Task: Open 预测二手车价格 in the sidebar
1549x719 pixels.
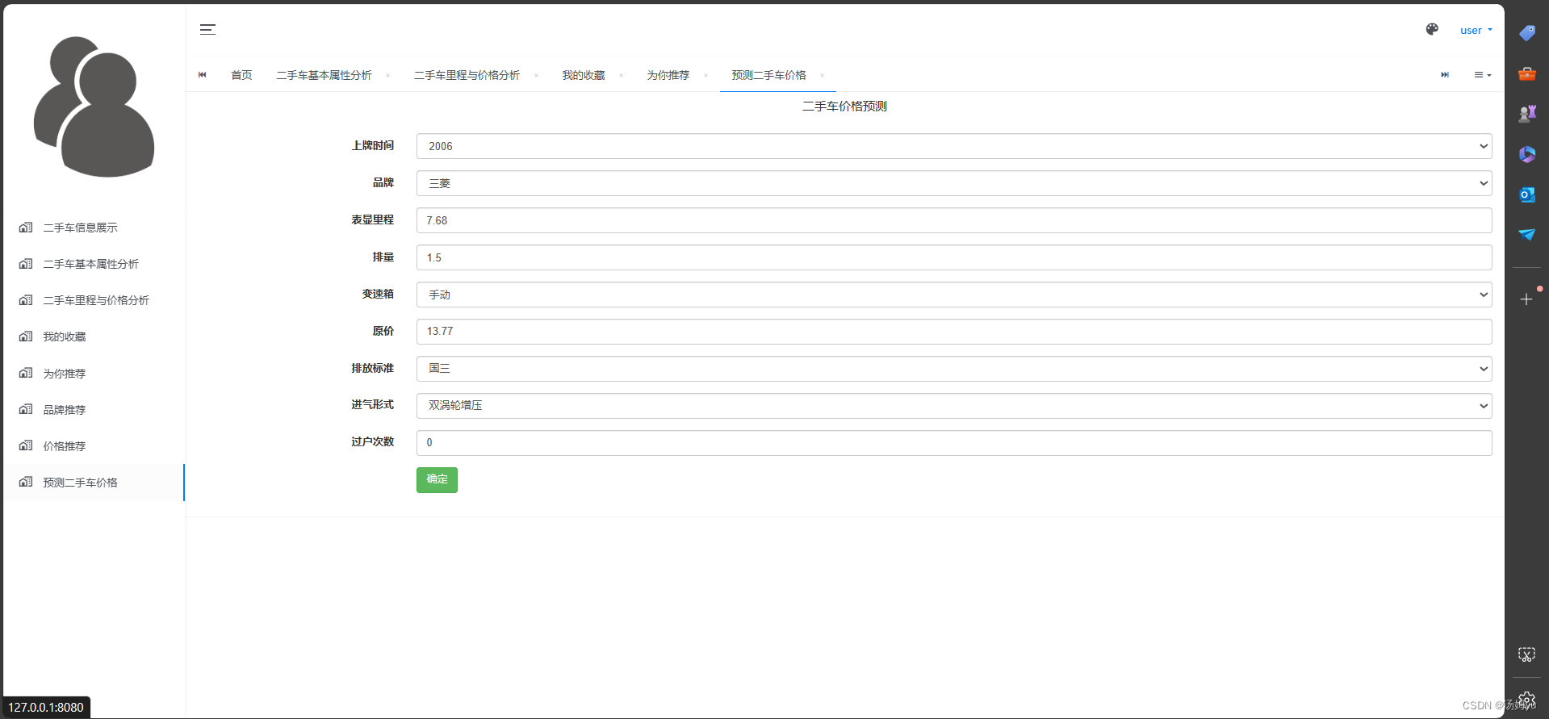Action: (94, 483)
